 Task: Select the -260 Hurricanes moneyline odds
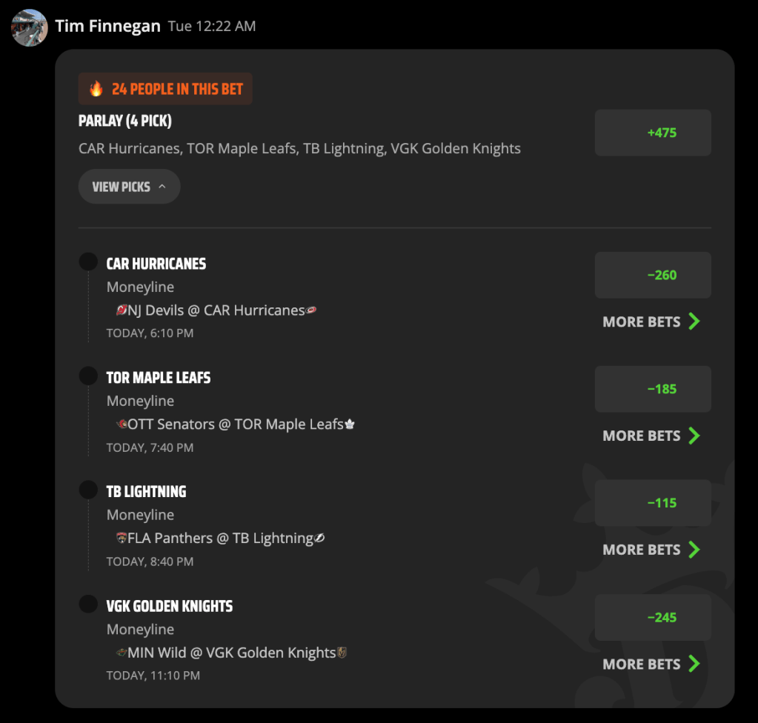(x=653, y=275)
